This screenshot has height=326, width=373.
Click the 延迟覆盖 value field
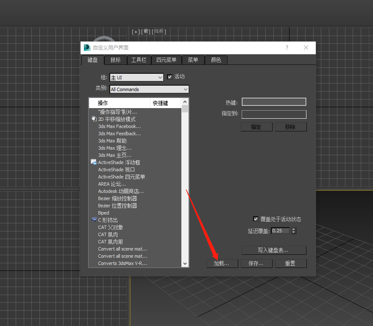(x=280, y=231)
